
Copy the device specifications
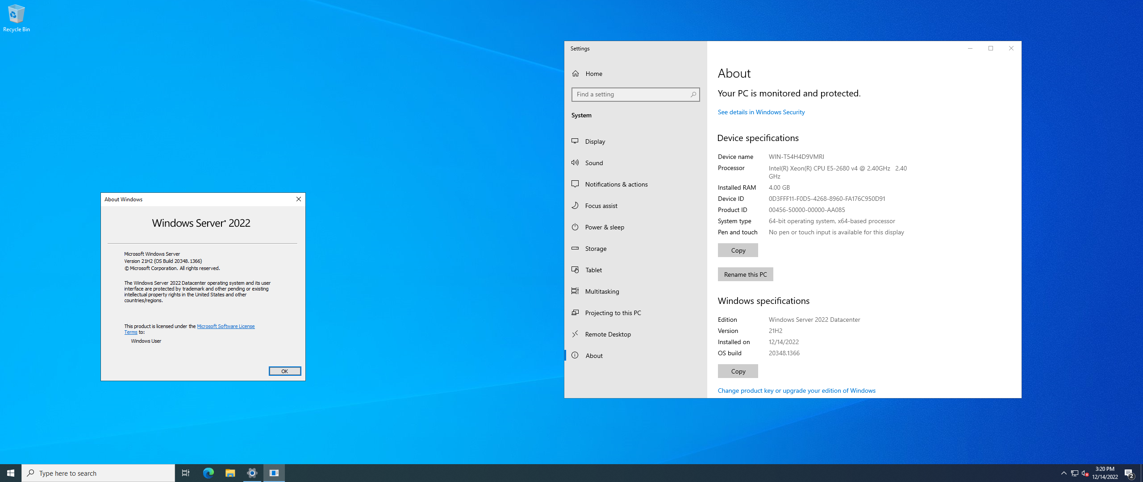point(738,250)
